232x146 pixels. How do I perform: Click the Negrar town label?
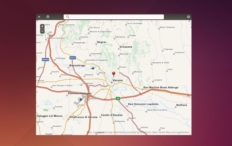click(101, 42)
